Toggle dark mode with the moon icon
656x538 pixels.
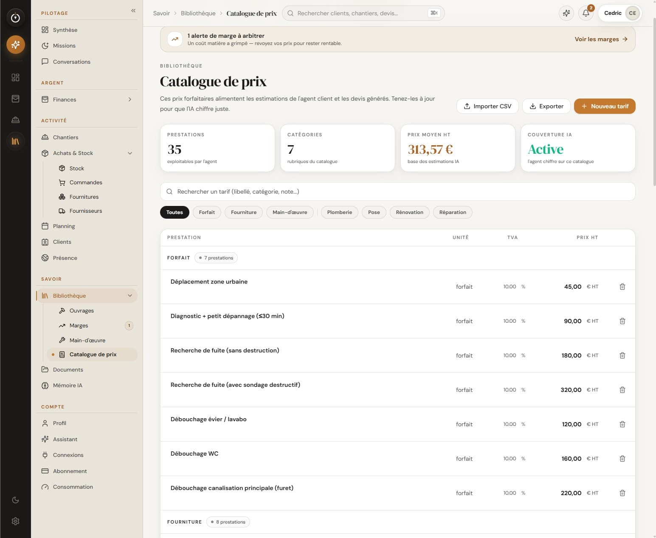coord(15,500)
